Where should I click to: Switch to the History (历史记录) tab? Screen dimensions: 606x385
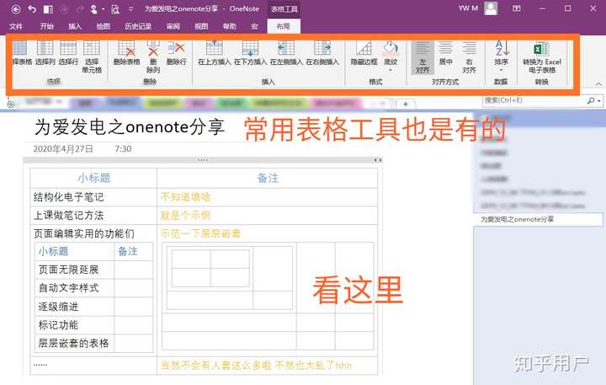(138, 26)
